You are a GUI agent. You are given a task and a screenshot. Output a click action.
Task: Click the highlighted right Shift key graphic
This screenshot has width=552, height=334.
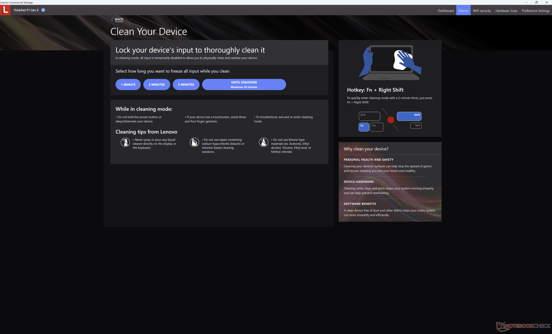409,116
